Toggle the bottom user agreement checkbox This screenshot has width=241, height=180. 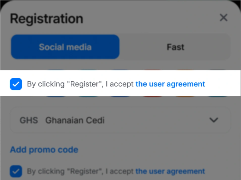tap(16, 172)
